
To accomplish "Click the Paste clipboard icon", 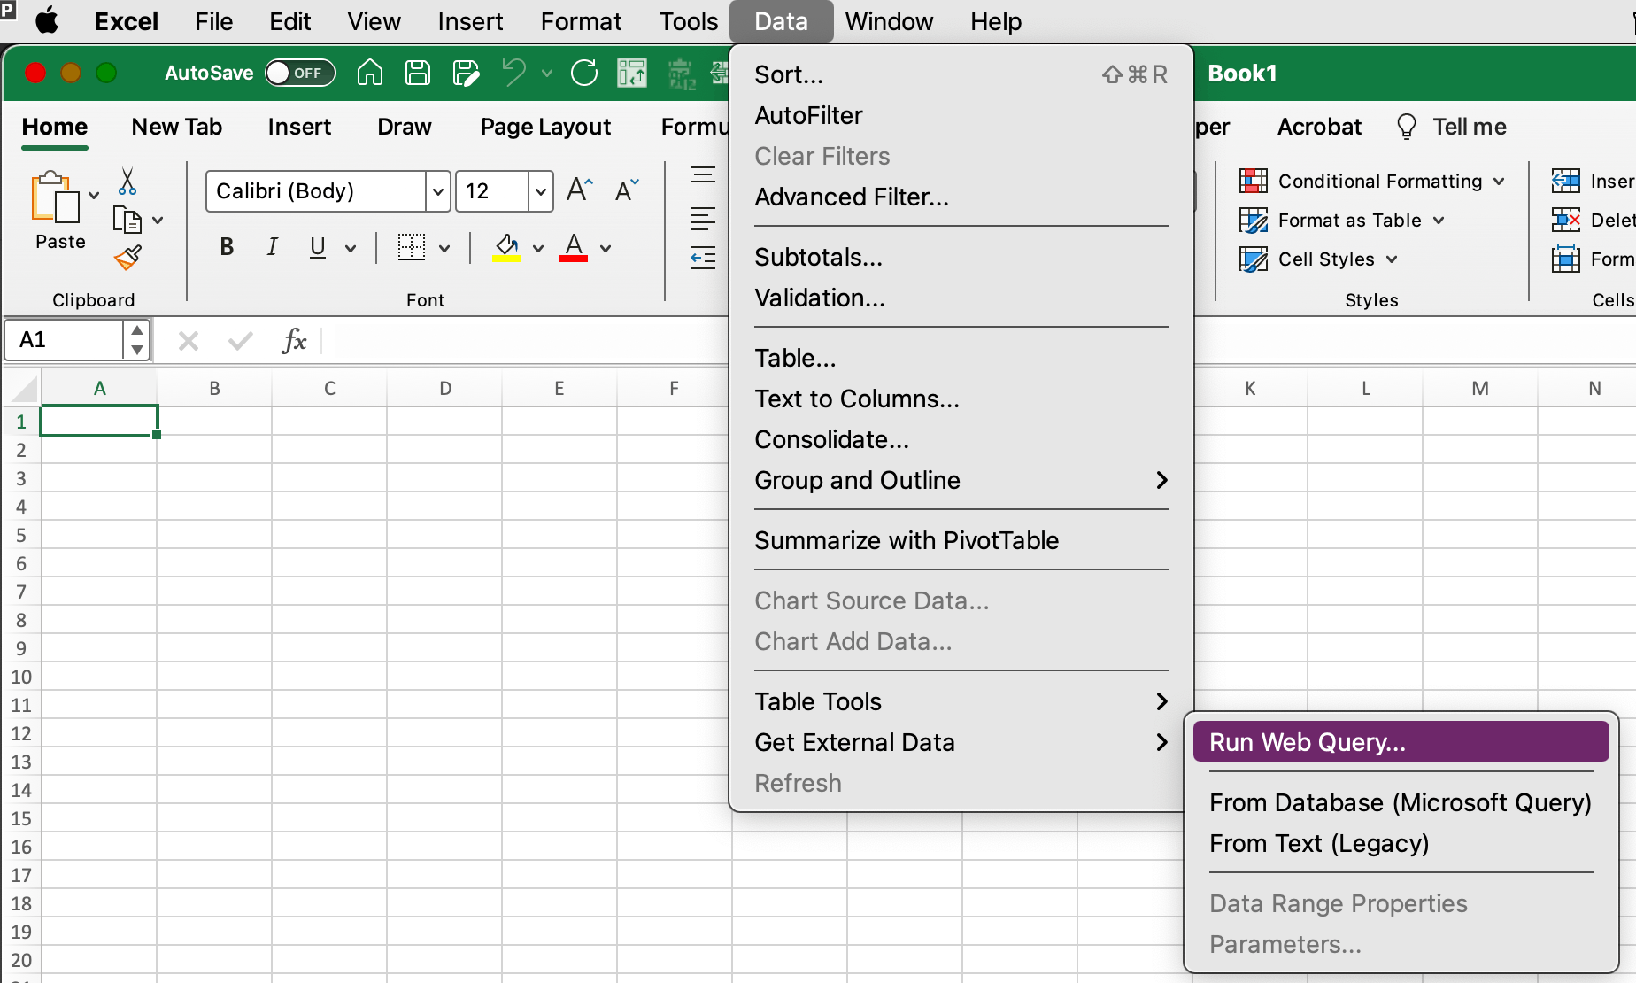I will coord(55,197).
